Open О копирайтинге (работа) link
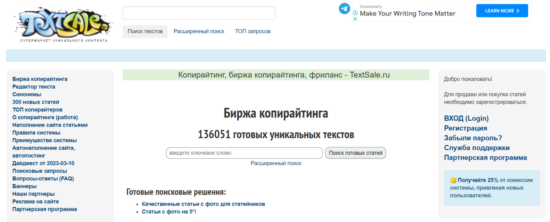 (x=45, y=117)
